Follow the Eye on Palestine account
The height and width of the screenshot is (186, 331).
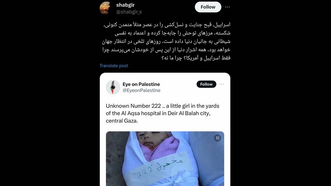206,84
